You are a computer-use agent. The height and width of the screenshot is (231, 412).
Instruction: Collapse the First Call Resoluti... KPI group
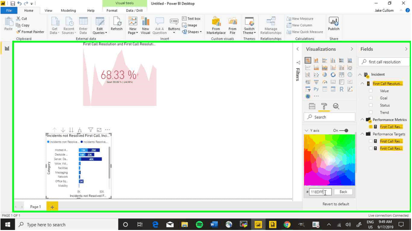pos(363,84)
